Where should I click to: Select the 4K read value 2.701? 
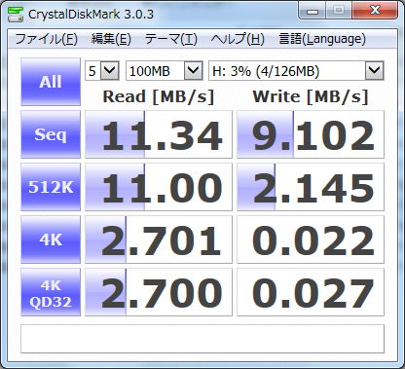(159, 240)
